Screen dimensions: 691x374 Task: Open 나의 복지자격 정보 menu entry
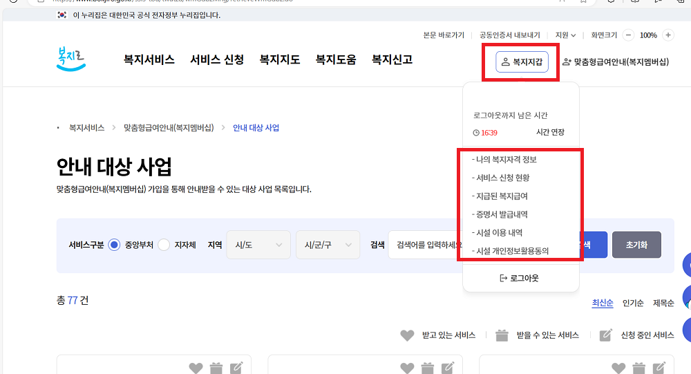[x=504, y=160]
